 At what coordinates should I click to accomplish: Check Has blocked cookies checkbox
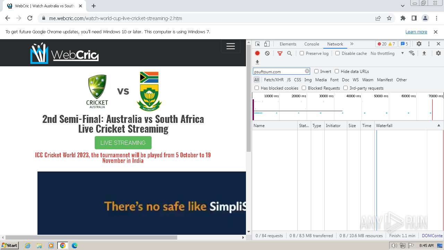[257, 88]
